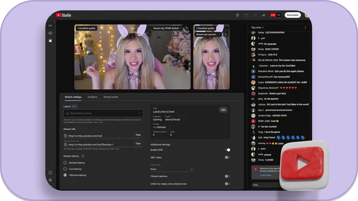Select the Normal latency radio button
The width and height of the screenshot is (358, 201).
point(65,163)
